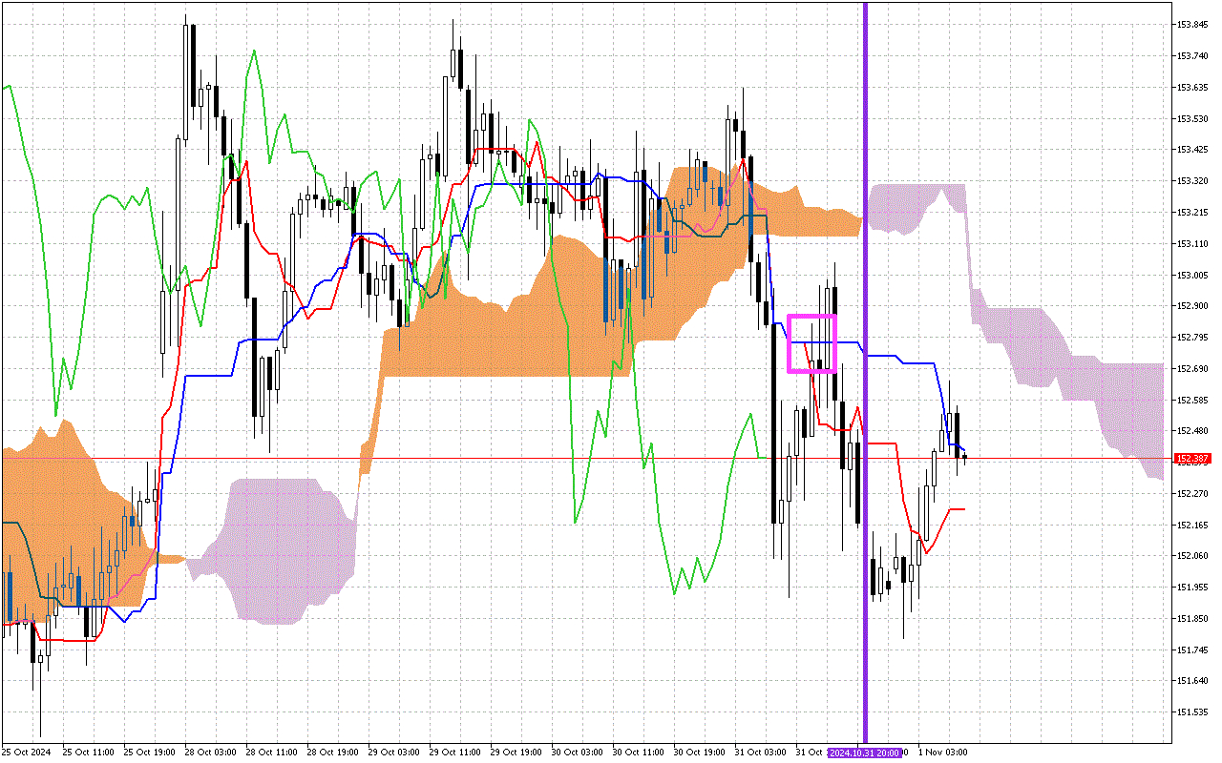Click the 25 Oct 11:00 time axis label
Viewport: 1222px width, 763px height.
(x=88, y=753)
